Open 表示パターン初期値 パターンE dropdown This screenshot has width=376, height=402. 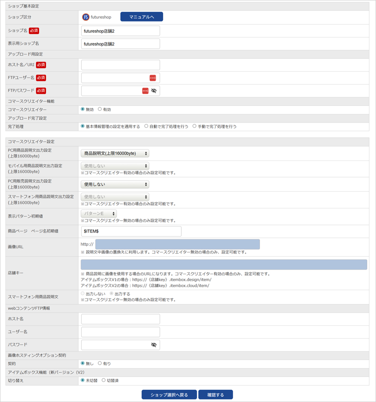(x=99, y=214)
